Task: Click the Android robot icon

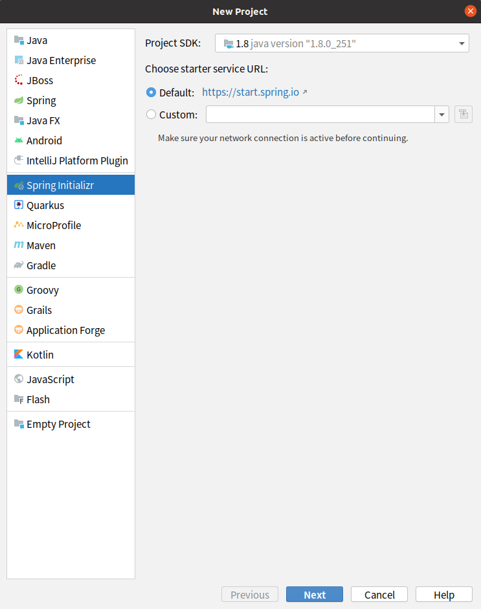Action: 19,140
